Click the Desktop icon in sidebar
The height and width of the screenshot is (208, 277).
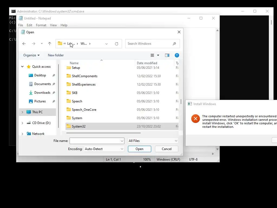pos(31,75)
